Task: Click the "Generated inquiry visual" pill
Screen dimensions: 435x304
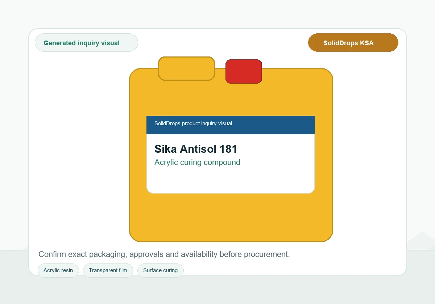Action: (x=86, y=43)
